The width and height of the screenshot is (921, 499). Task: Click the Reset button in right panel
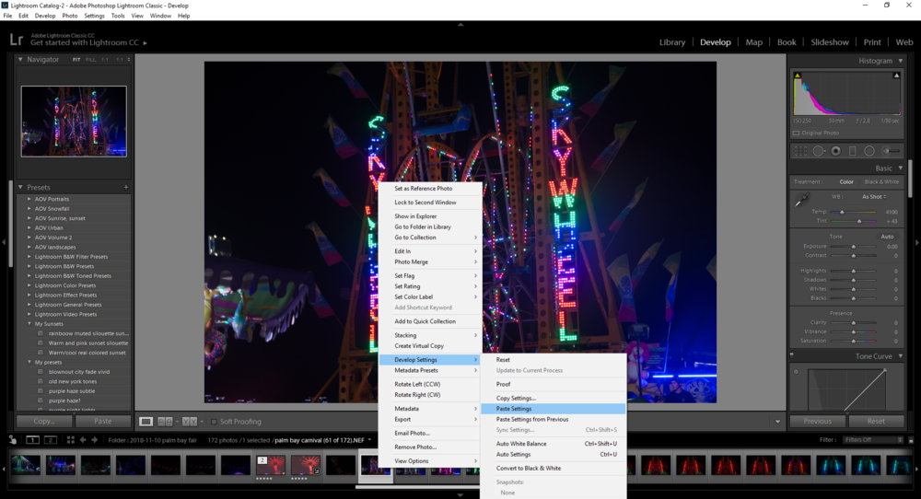[x=876, y=421]
